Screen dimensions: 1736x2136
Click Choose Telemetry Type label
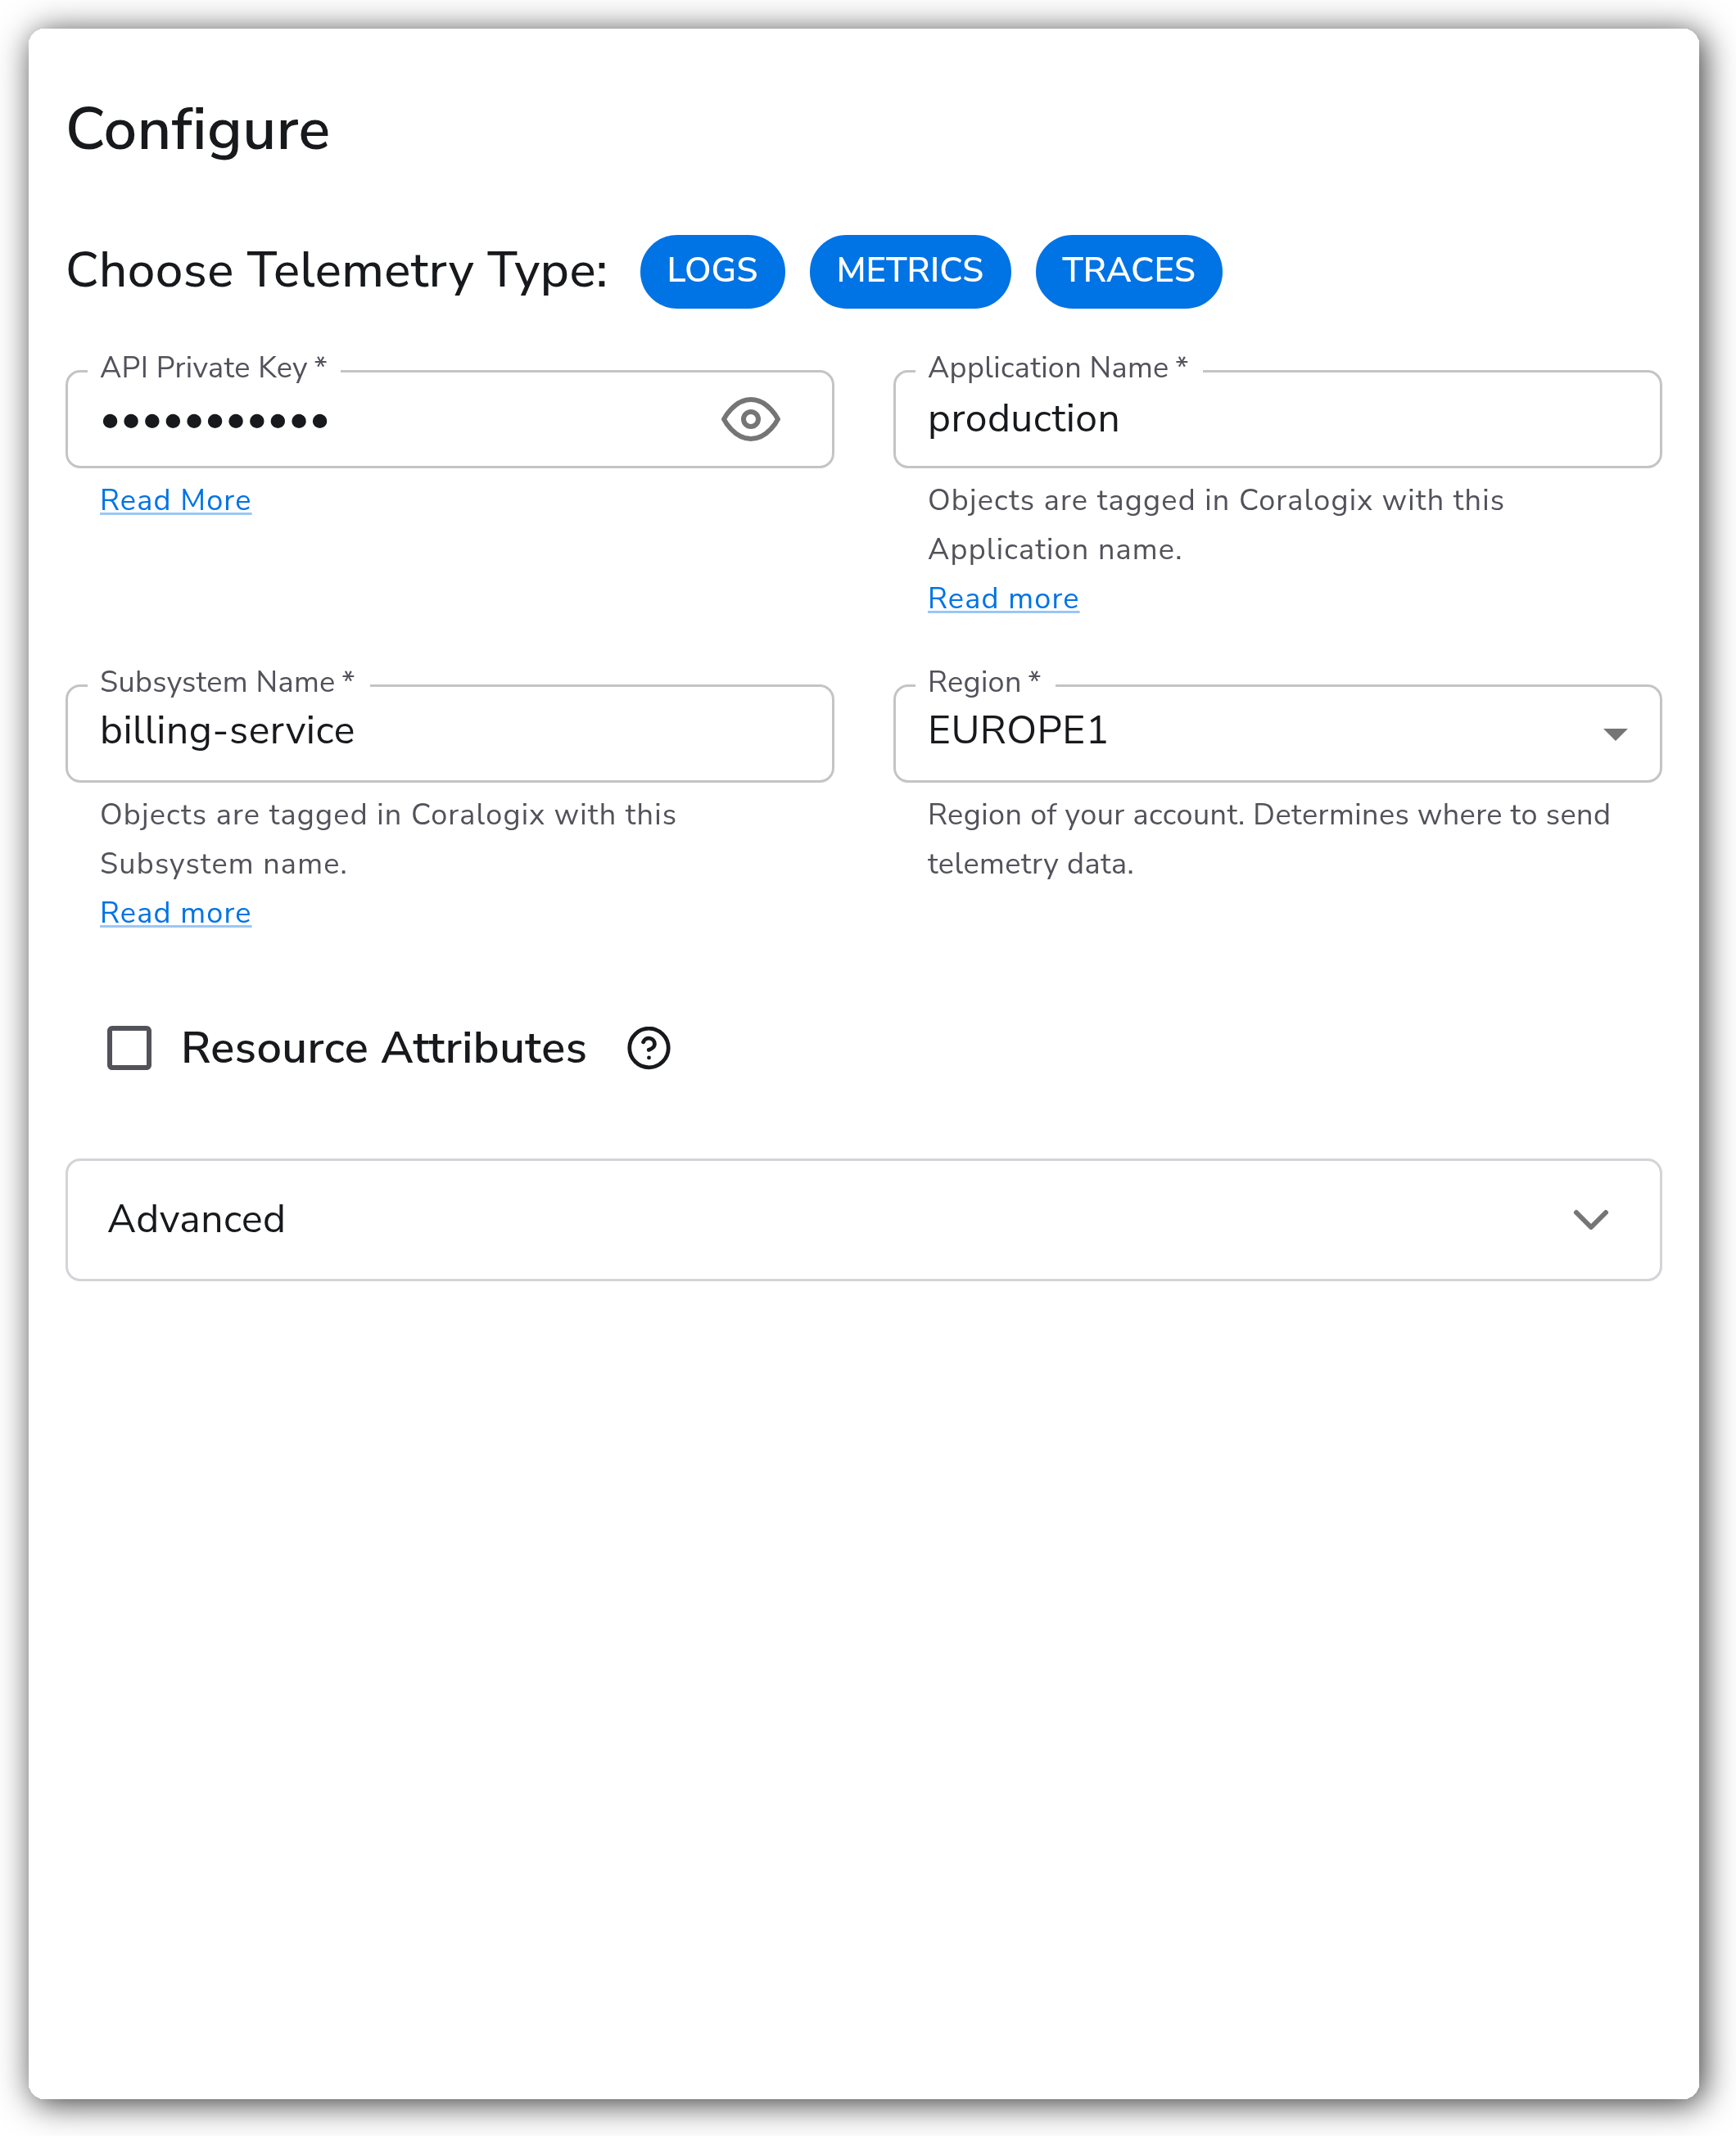click(337, 271)
